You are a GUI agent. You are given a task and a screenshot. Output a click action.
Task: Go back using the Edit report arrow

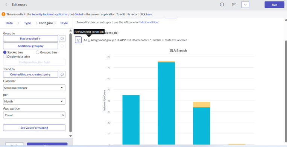(x=6, y=4)
